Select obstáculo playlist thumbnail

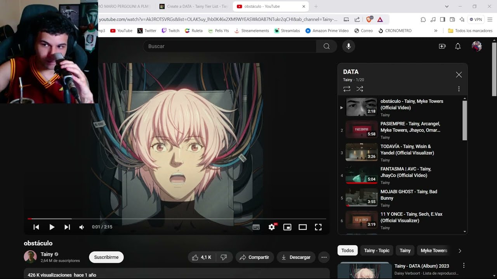tap(361, 107)
